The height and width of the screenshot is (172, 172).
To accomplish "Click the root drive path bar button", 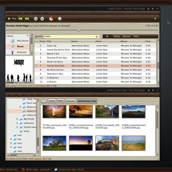I will (x=44, y=101).
